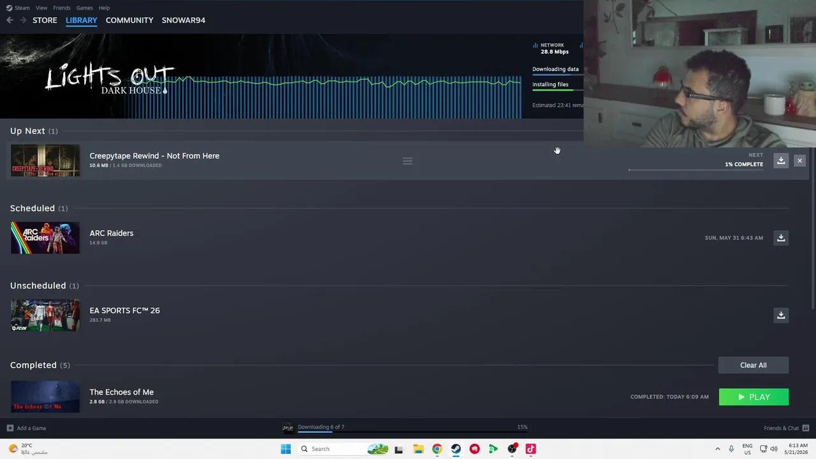Select The Echoes of Me title
The image size is (816, 459).
tap(122, 392)
